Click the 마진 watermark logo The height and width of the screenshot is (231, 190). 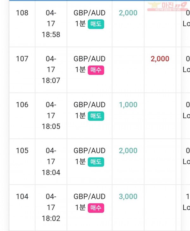tap(168, 6)
